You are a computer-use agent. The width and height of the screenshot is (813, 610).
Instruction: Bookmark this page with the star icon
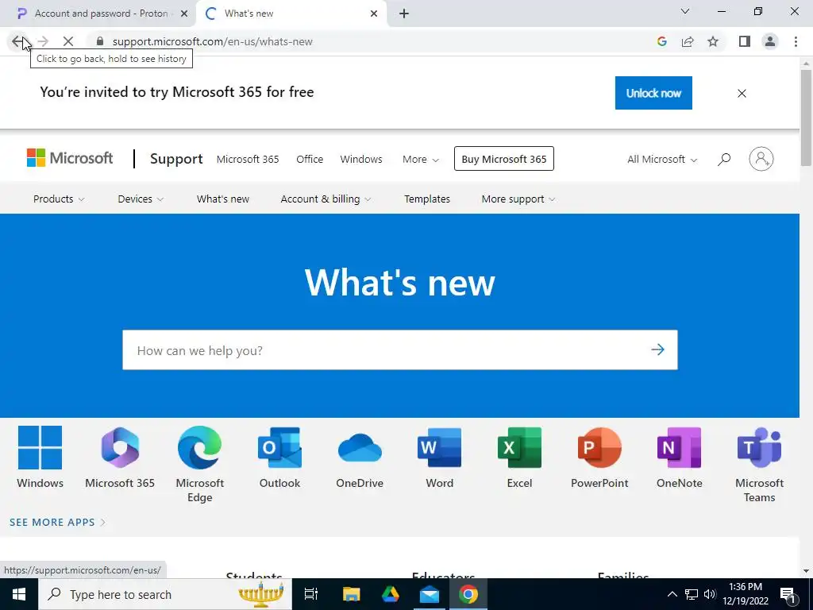[x=713, y=41]
